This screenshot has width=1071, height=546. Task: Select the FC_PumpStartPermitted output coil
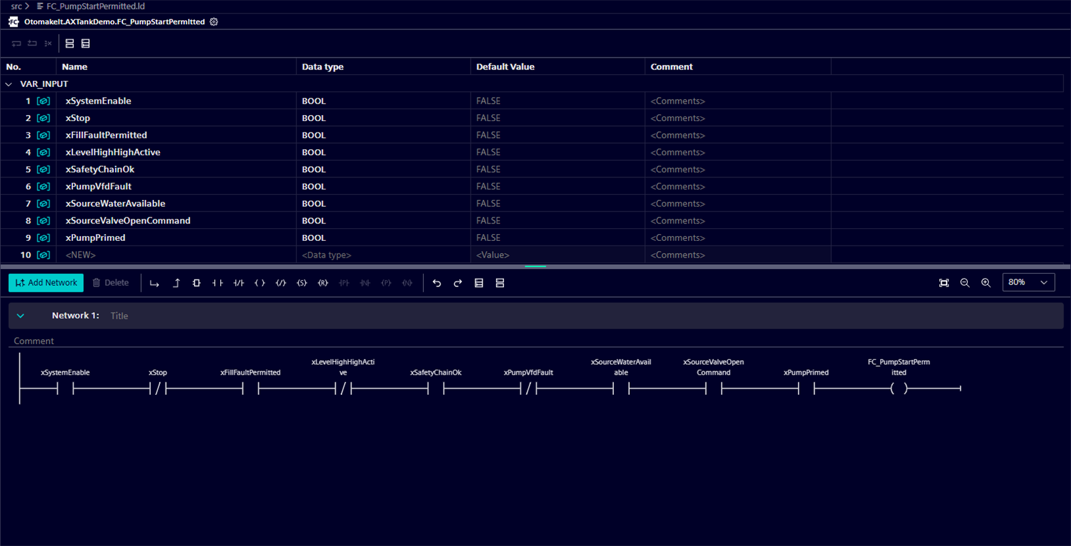899,388
